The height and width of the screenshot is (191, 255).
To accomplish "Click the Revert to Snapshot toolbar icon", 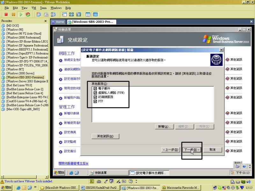I will pos(46,14).
